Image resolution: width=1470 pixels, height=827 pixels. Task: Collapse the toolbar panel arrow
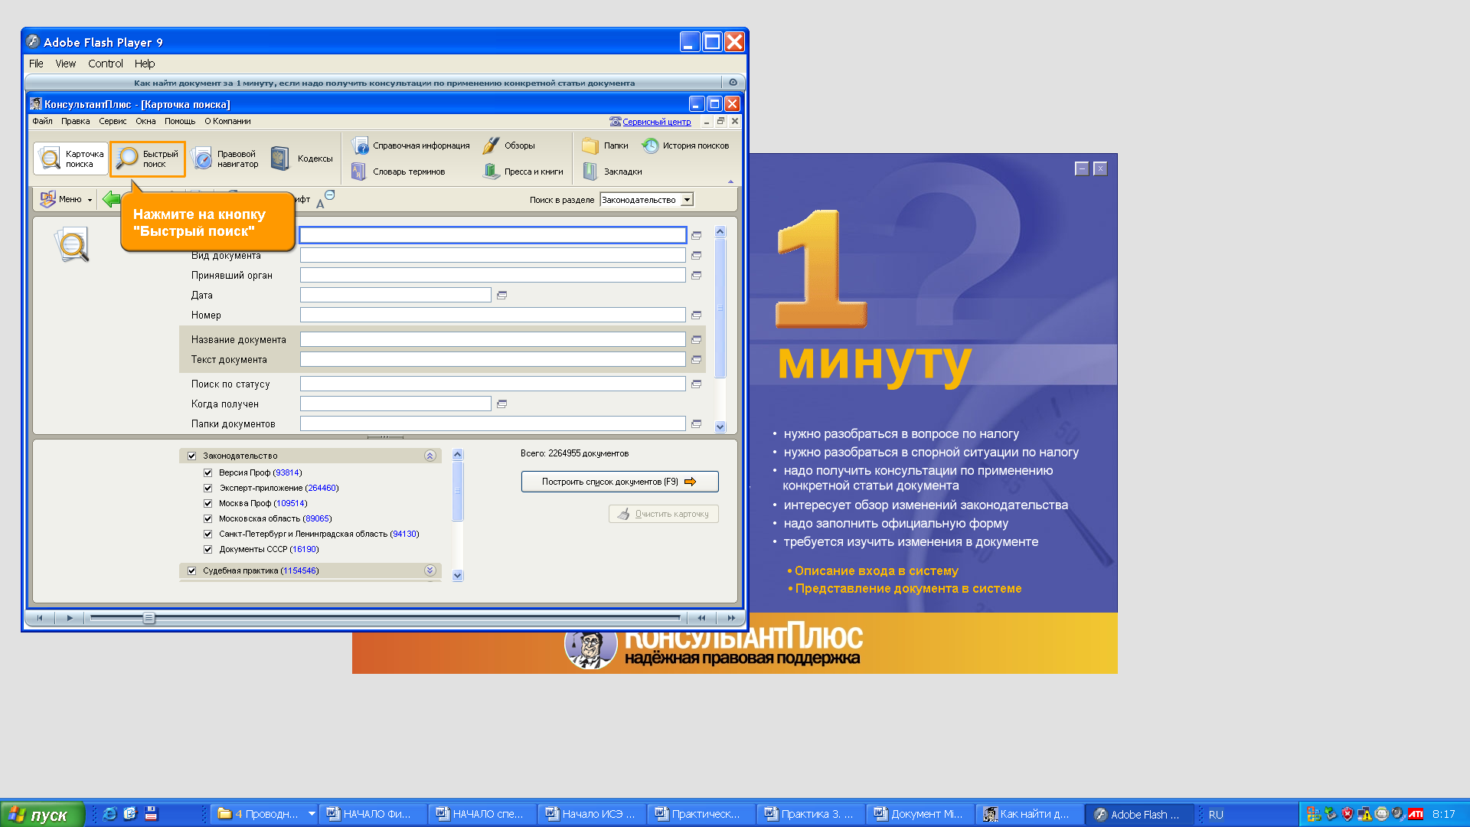point(730,181)
